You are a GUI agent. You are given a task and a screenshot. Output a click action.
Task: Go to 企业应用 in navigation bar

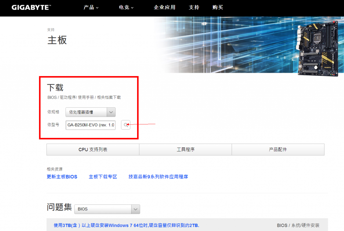pos(164,8)
